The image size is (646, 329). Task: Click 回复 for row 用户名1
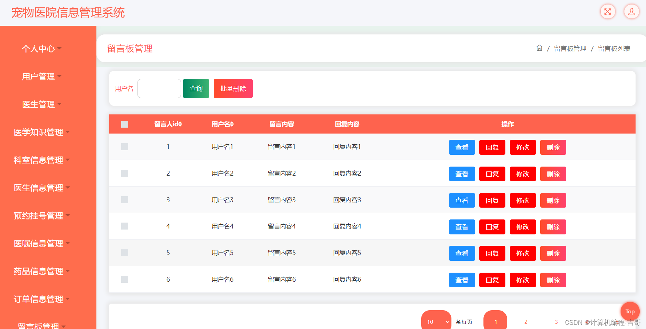492,147
